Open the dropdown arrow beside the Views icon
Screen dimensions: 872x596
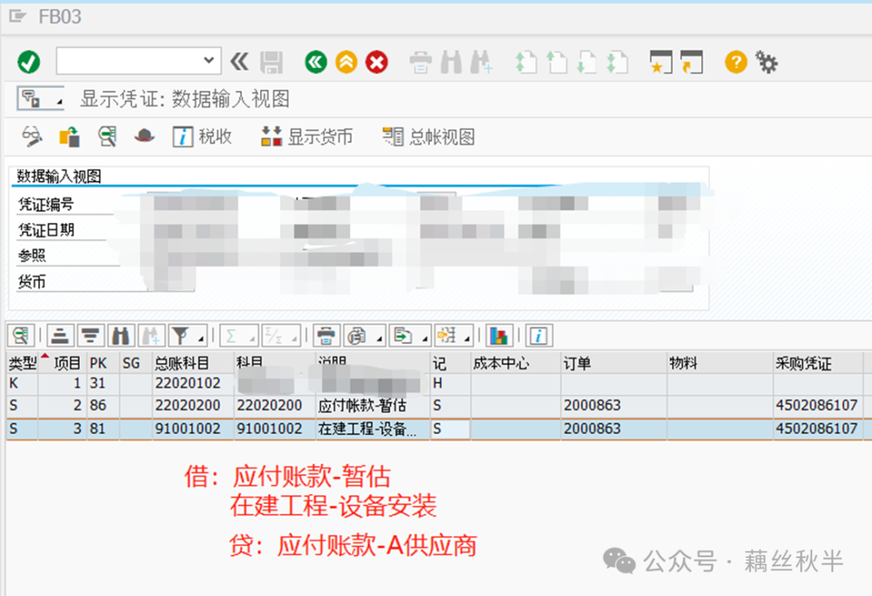tap(379, 338)
